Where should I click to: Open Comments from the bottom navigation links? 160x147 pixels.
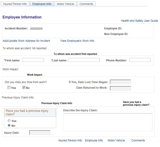pos(138,141)
